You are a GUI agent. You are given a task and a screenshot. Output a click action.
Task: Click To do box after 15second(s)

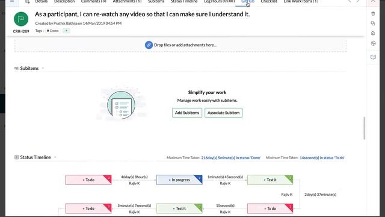270,209
